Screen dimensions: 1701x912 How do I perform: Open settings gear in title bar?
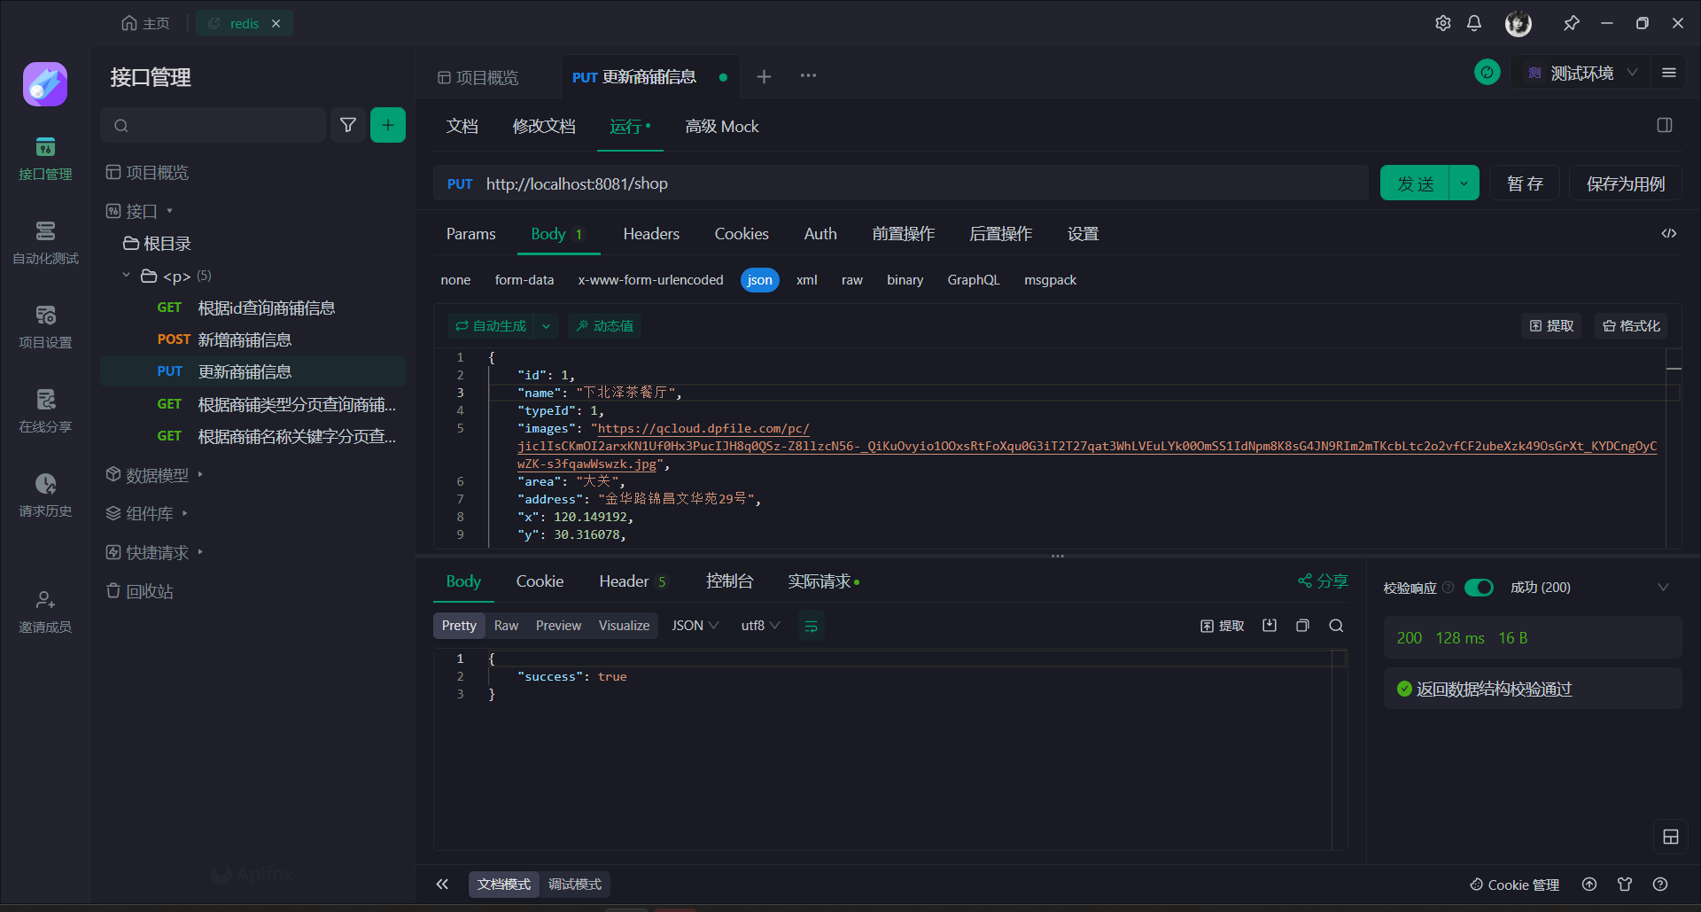coord(1443,23)
